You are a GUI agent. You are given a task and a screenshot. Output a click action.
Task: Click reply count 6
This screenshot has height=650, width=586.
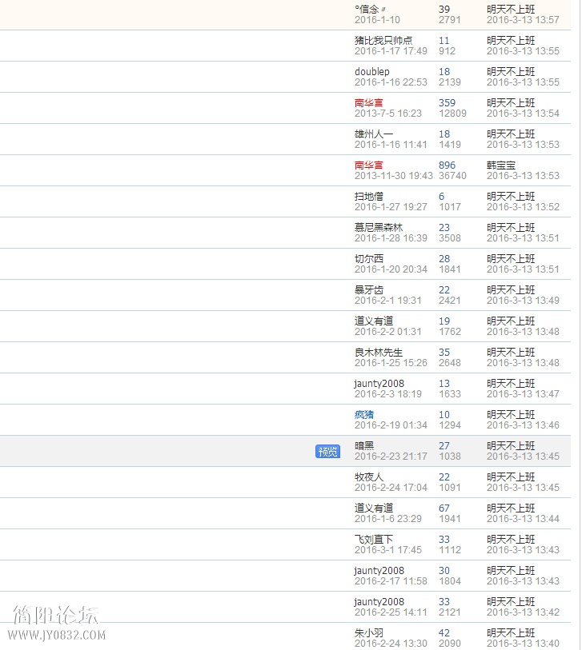pos(442,196)
